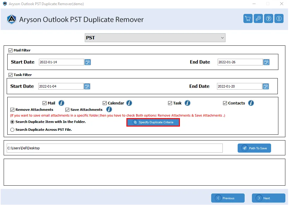
Task: Click the save path field C:\Users\Dell\Desktop
Action: [115, 148]
